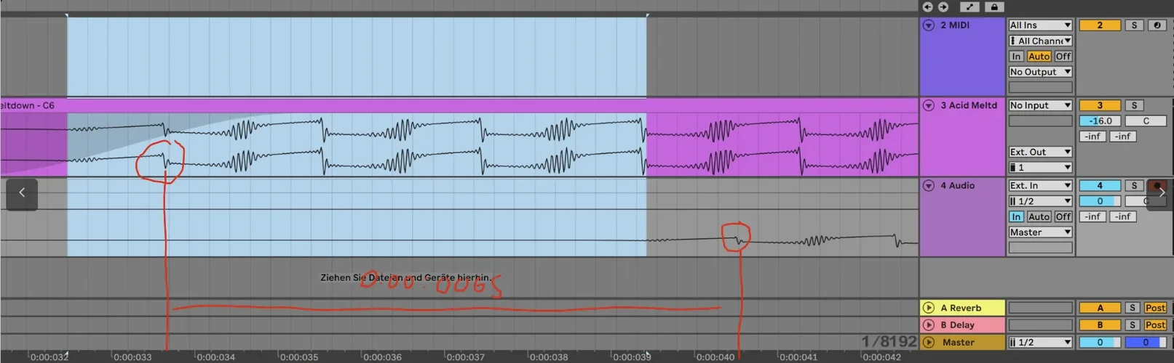Toggle track 3 activator button

tap(1100, 105)
